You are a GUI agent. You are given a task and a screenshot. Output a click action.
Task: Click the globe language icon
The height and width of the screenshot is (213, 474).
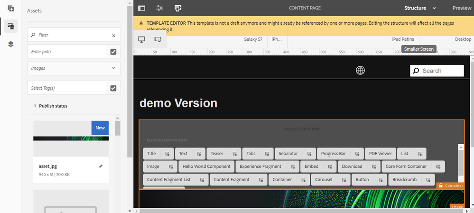click(x=361, y=70)
